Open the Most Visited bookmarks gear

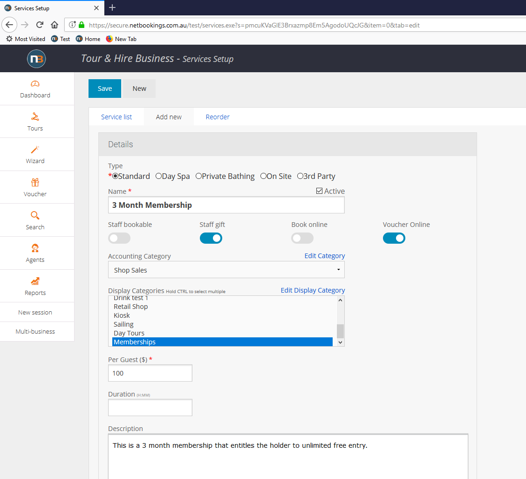coord(9,39)
